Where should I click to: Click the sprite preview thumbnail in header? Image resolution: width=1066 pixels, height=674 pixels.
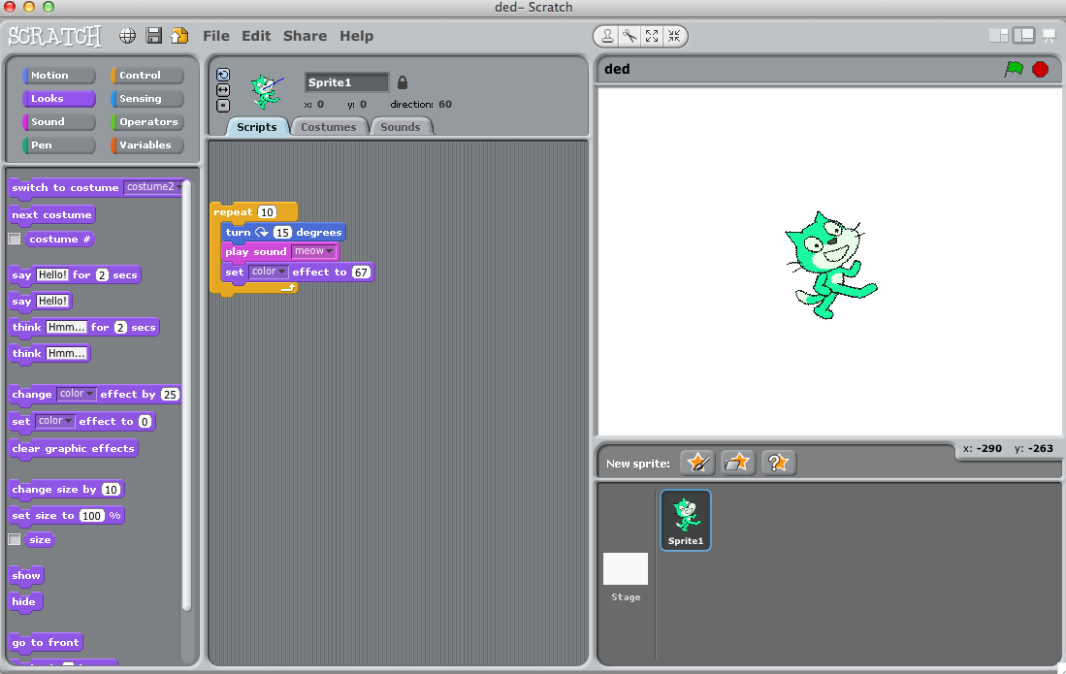[x=267, y=92]
